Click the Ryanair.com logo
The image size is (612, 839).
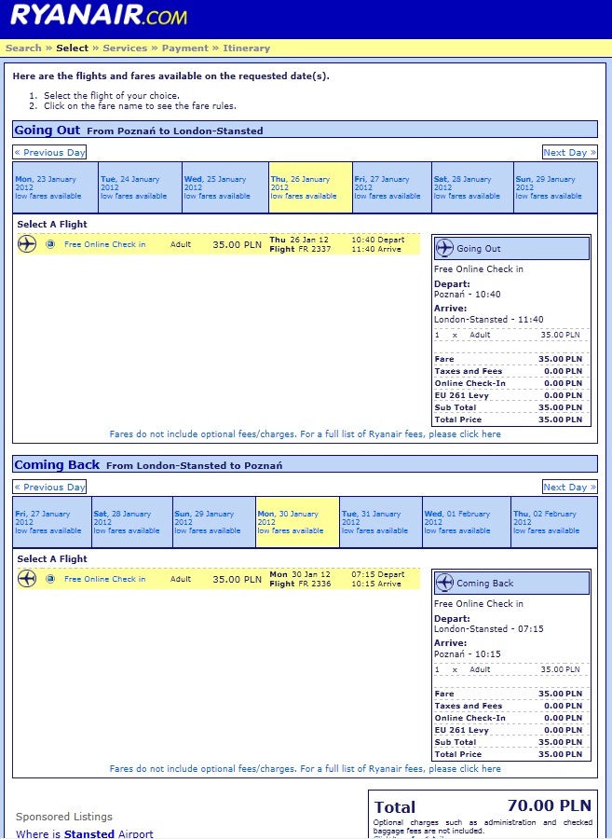99,14
